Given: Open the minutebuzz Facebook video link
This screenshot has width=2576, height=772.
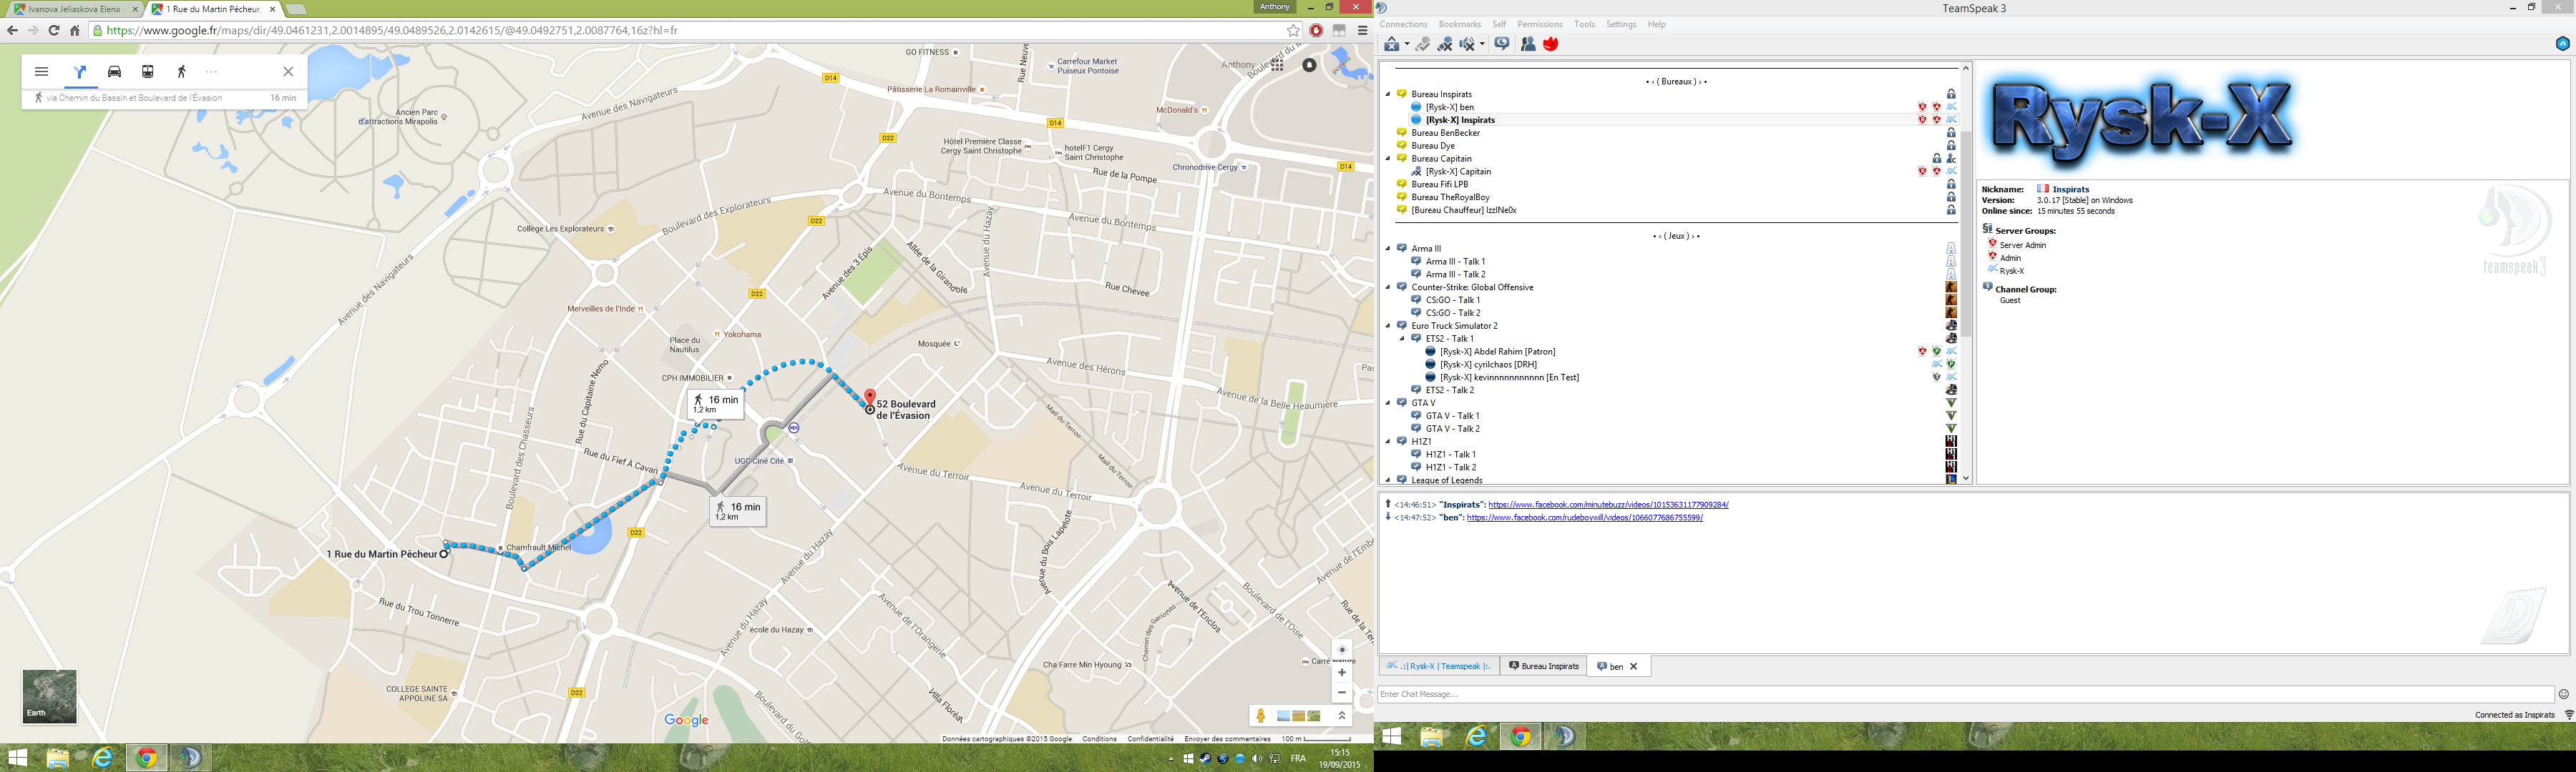Looking at the screenshot, I should pos(1608,505).
